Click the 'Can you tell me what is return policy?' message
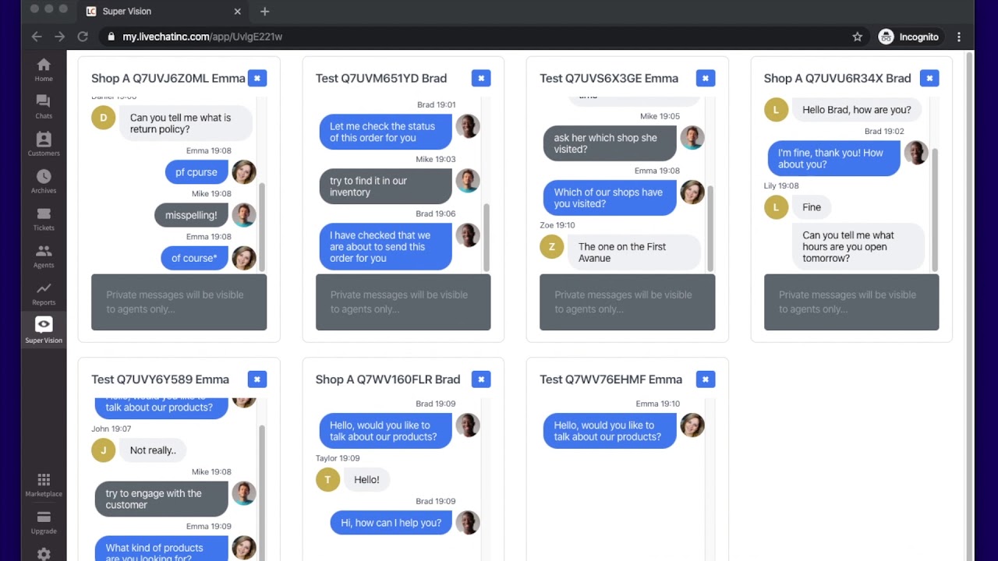Image resolution: width=998 pixels, height=561 pixels. click(x=186, y=123)
